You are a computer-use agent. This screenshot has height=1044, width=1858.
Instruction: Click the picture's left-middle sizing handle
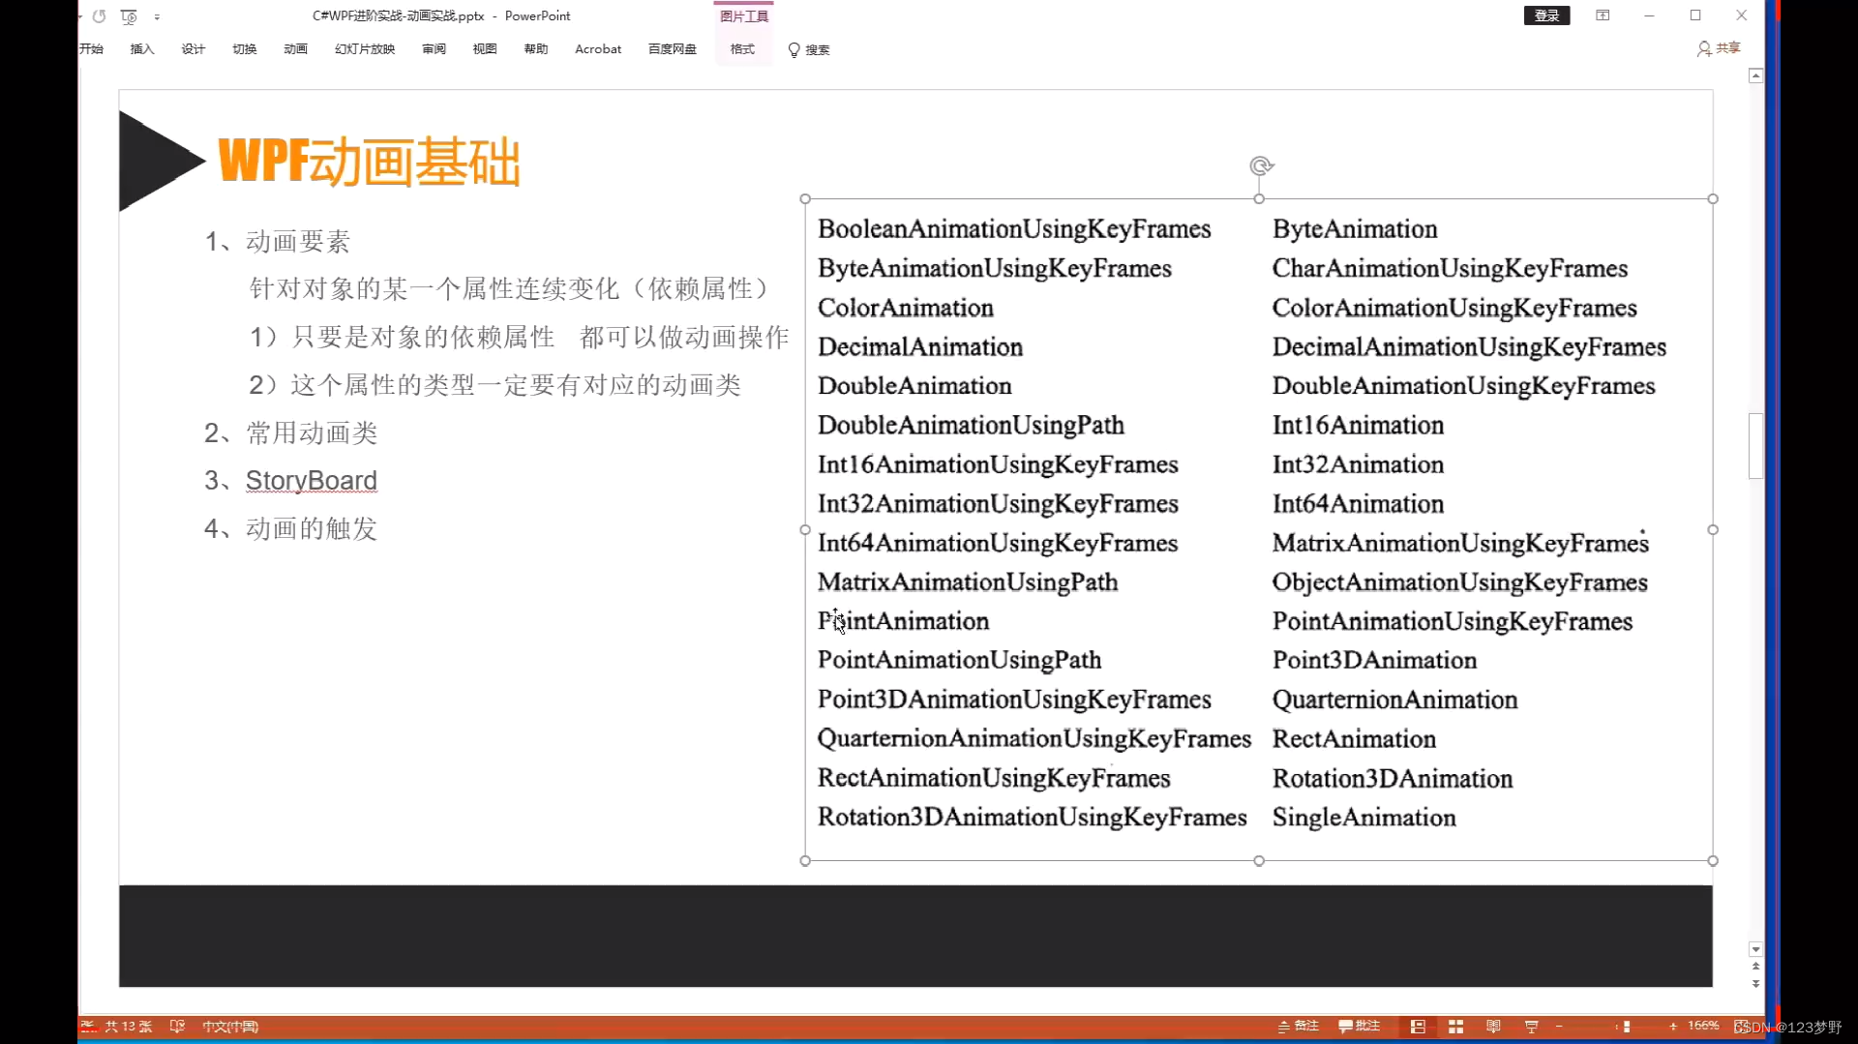pos(805,530)
